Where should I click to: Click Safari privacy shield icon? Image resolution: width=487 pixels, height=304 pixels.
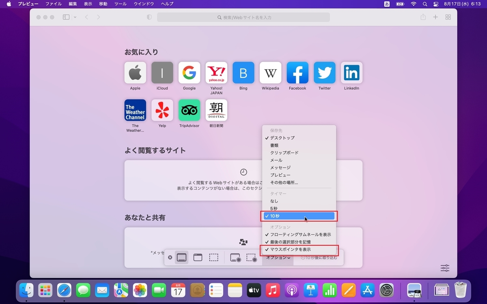(149, 17)
